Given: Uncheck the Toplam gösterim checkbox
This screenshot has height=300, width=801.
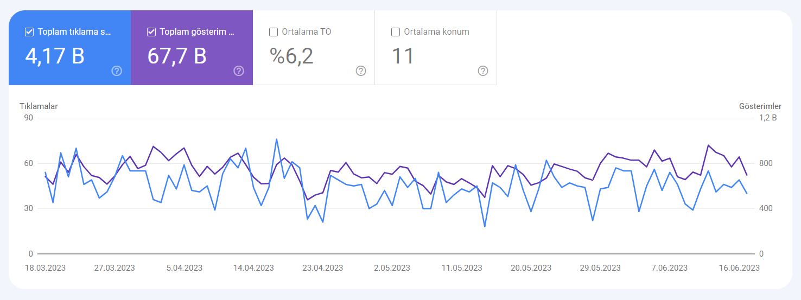Looking at the screenshot, I should (x=152, y=32).
